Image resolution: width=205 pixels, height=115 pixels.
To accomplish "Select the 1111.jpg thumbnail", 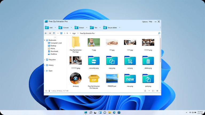I will point(130,42).
